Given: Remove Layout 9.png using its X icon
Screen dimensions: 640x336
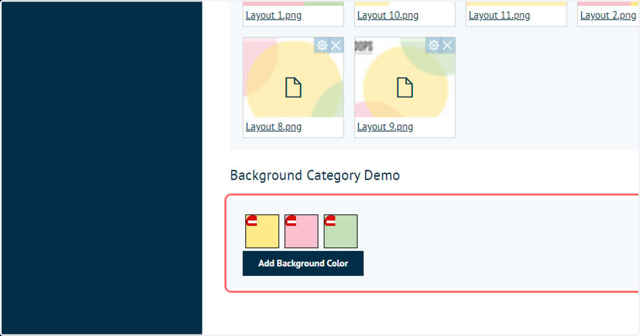Looking at the screenshot, I should [x=447, y=45].
